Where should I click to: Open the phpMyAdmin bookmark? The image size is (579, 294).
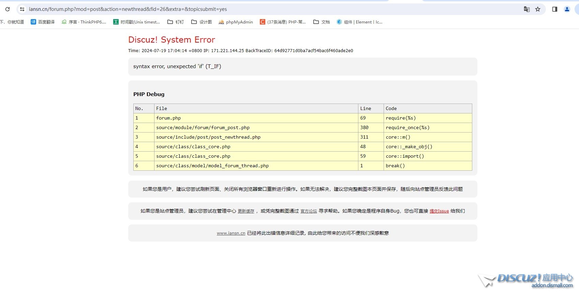coord(236,22)
